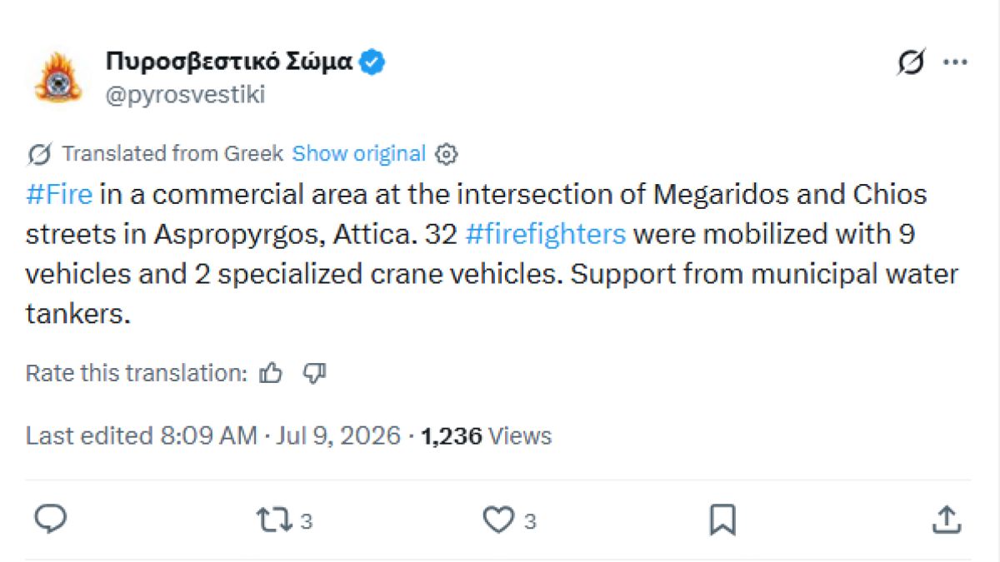Bookmark this post
Screen dimensions: 1000x562
pyautogui.click(x=722, y=521)
